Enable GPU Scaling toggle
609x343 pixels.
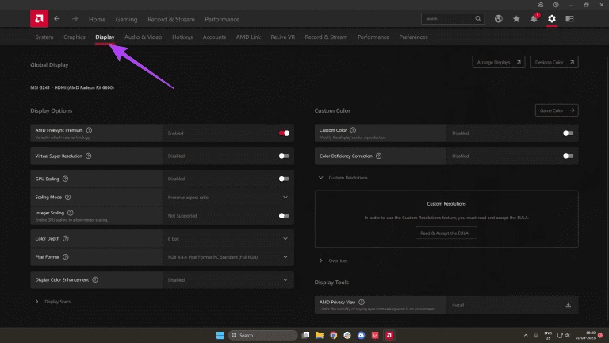[x=284, y=179]
